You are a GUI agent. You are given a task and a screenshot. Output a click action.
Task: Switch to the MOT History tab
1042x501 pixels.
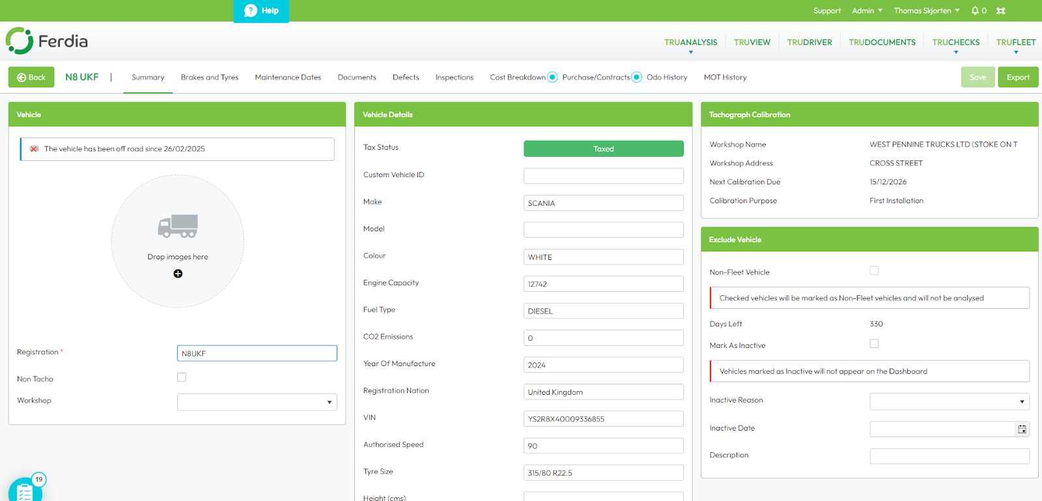(x=725, y=78)
